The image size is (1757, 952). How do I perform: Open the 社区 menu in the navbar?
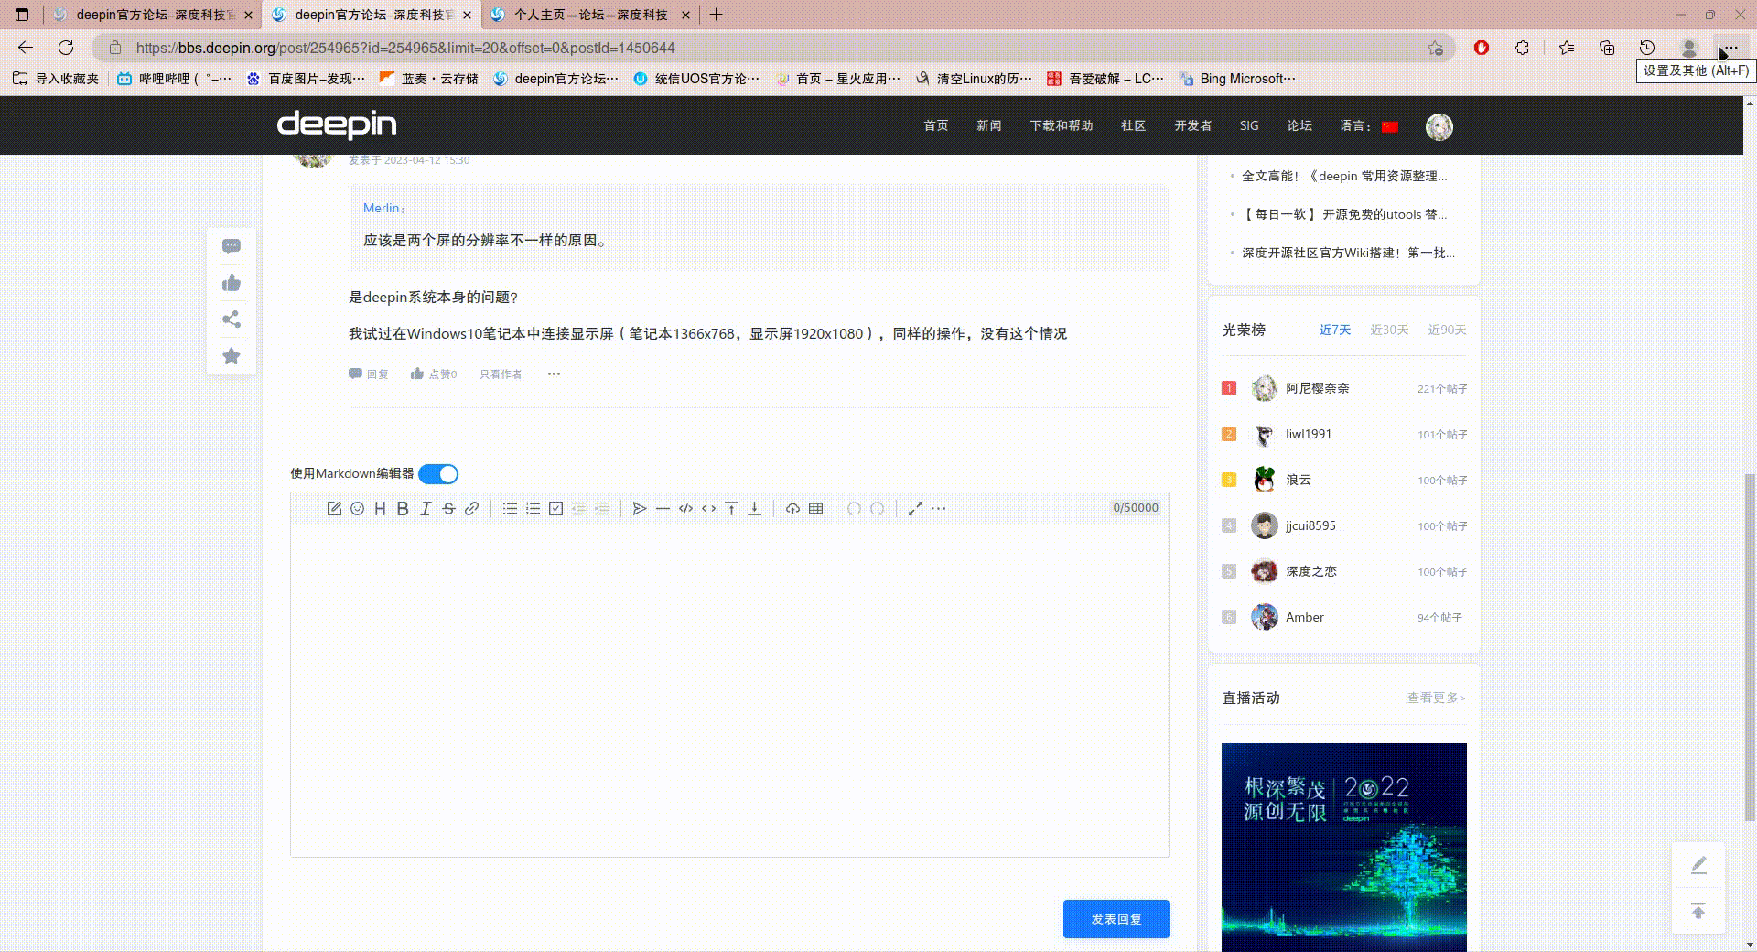pyautogui.click(x=1132, y=126)
